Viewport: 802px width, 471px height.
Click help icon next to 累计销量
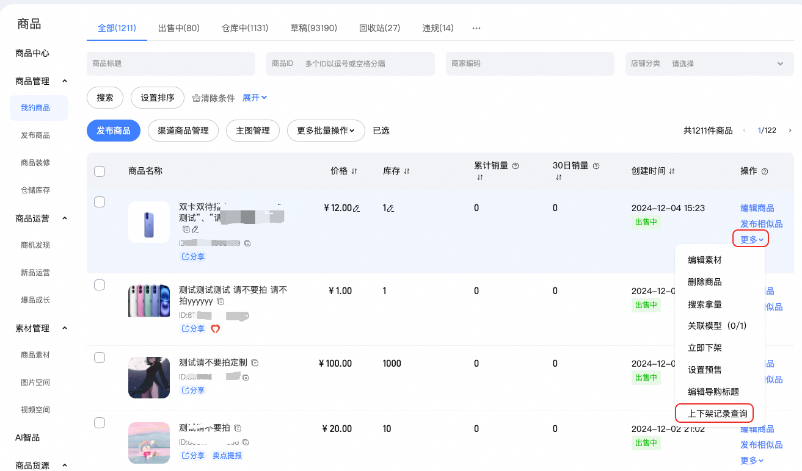pyautogui.click(x=516, y=166)
